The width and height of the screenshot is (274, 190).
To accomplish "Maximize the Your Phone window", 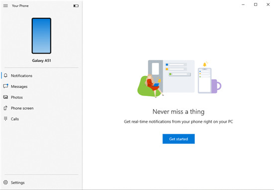I will click(256, 4).
